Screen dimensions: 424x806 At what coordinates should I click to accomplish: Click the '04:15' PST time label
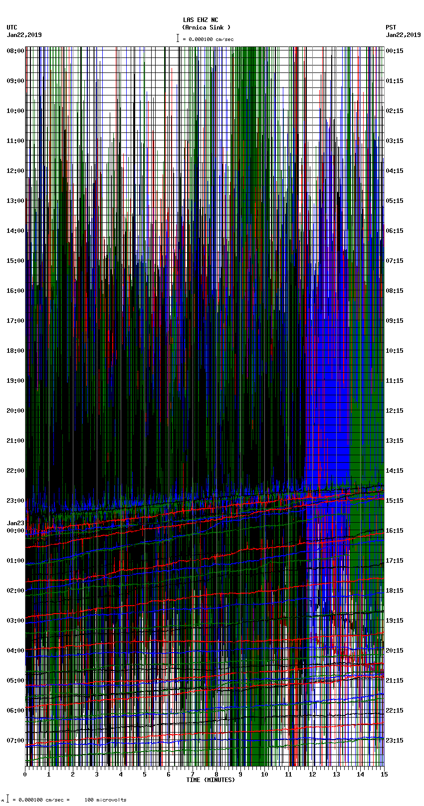(395, 171)
